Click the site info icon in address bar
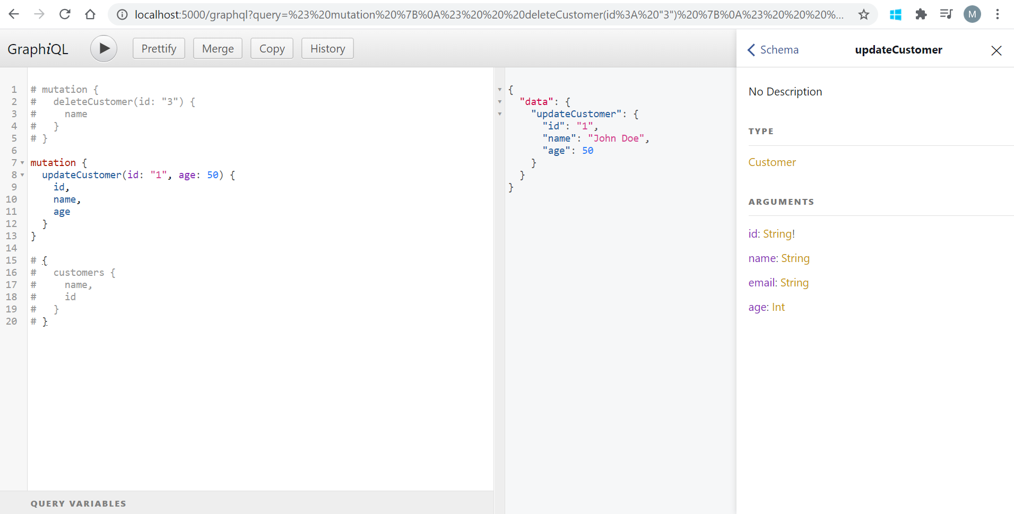Image resolution: width=1014 pixels, height=514 pixels. (122, 14)
